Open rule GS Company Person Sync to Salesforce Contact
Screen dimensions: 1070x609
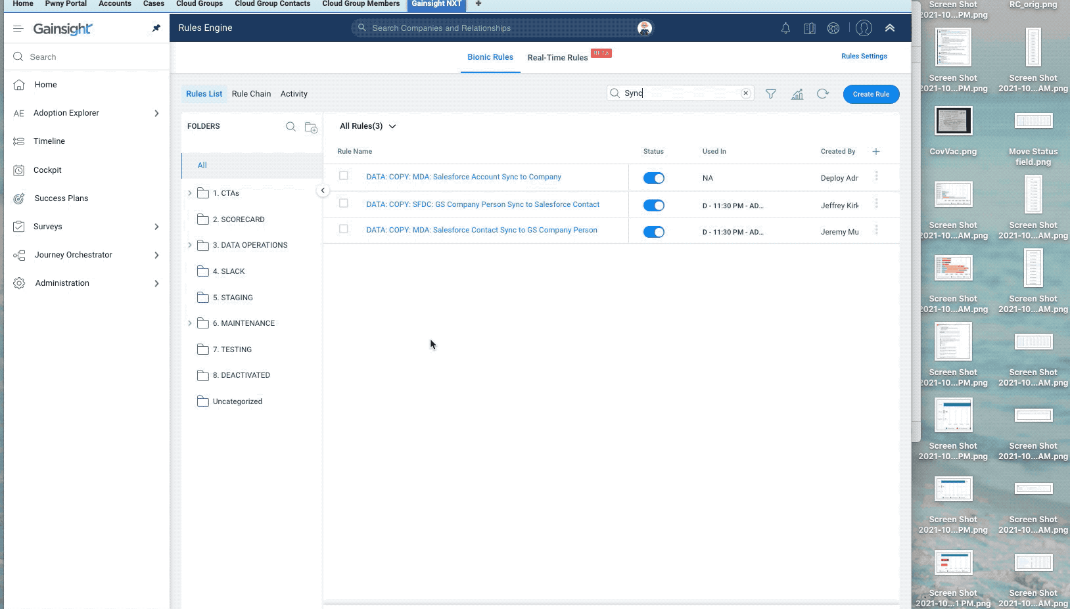(482, 204)
